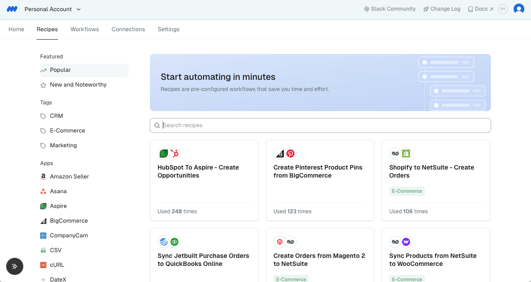The height and width of the screenshot is (282, 531).
Task: Click NetSuite icon on Shopify recipe card
Action: pos(395,153)
